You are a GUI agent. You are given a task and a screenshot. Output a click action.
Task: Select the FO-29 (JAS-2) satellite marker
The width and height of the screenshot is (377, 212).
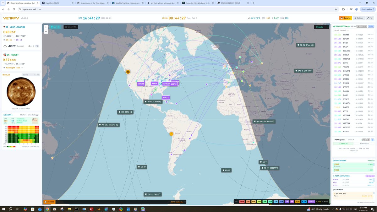point(153,194)
